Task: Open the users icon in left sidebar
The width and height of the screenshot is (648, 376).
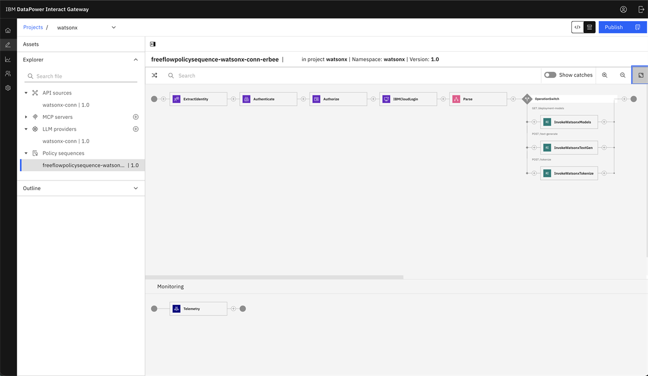Action: point(8,73)
